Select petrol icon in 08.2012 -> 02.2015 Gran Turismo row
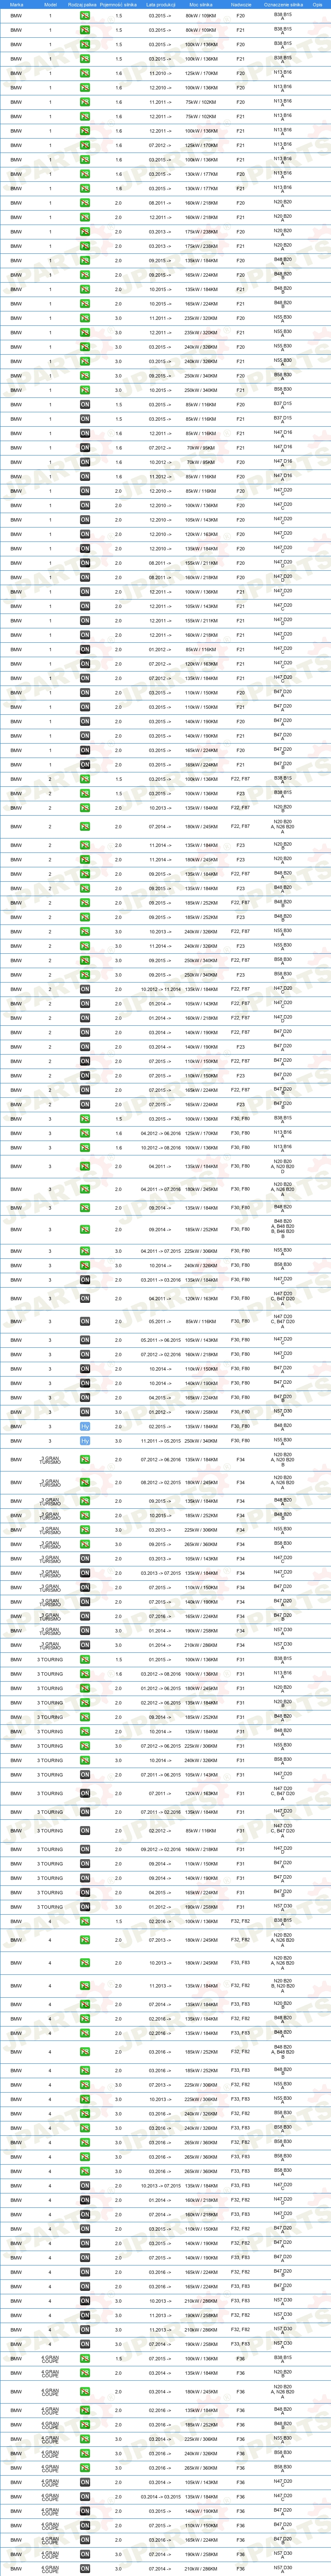The height and width of the screenshot is (2576, 331). click(x=85, y=1483)
